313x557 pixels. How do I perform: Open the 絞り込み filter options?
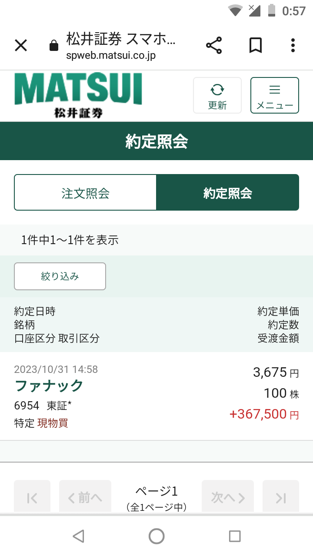point(60,276)
